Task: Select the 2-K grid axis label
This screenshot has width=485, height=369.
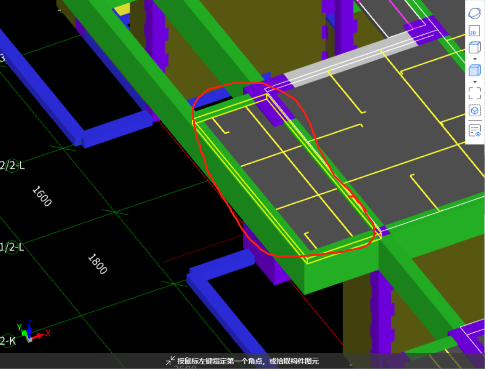Action: tap(8, 341)
